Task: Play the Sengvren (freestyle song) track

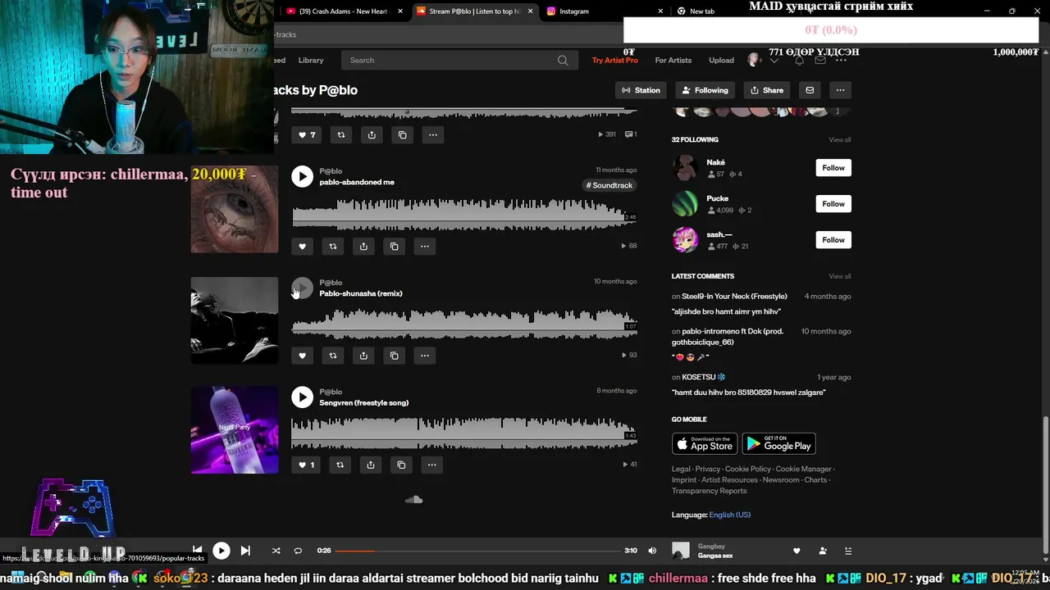Action: click(302, 397)
